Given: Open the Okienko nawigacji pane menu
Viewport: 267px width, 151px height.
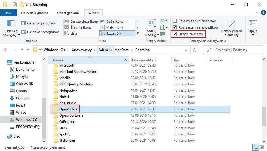Looking at the screenshot, I should coord(11,28).
